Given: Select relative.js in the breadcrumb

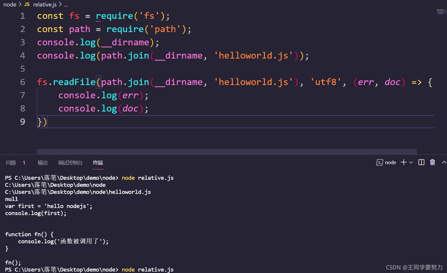Looking at the screenshot, I should pos(45,4).
